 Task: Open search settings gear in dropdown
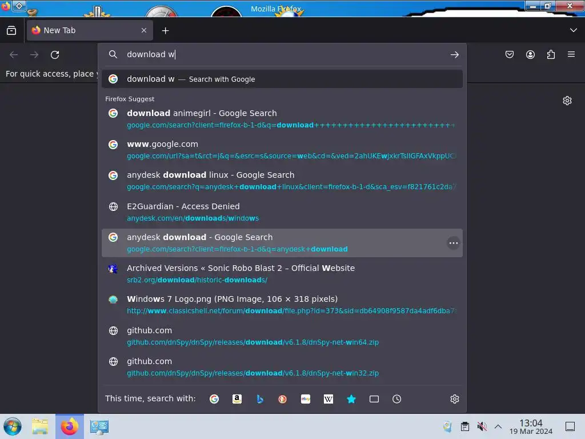coord(454,399)
